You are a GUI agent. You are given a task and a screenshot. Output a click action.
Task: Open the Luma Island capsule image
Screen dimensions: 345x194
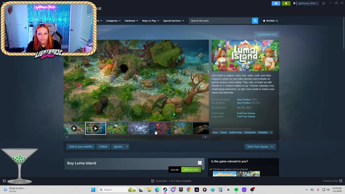point(245,56)
